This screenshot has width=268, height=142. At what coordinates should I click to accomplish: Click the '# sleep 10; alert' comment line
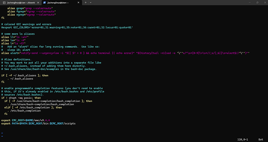tap(16, 50)
